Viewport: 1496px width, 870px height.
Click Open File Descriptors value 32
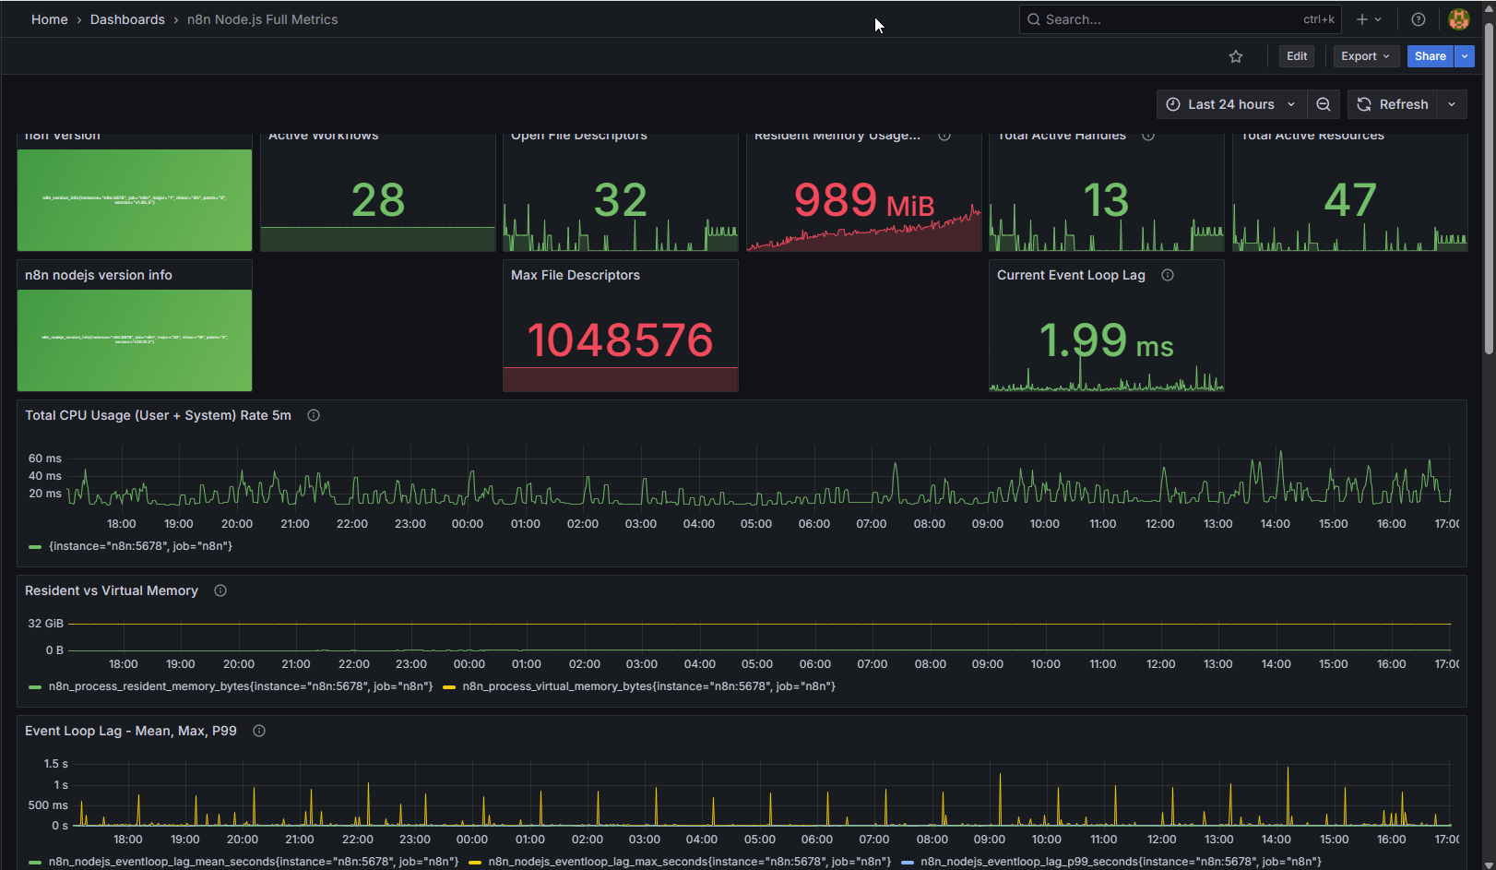click(x=621, y=200)
